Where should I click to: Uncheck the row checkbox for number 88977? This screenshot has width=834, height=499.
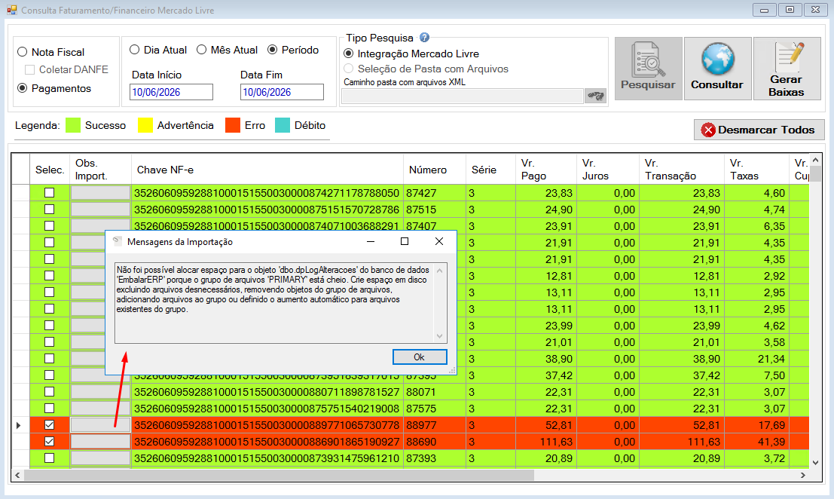50,424
